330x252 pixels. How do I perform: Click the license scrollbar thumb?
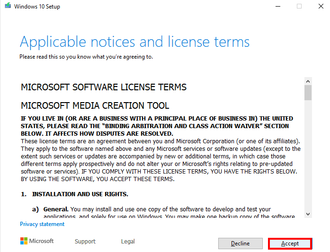tap(308, 93)
